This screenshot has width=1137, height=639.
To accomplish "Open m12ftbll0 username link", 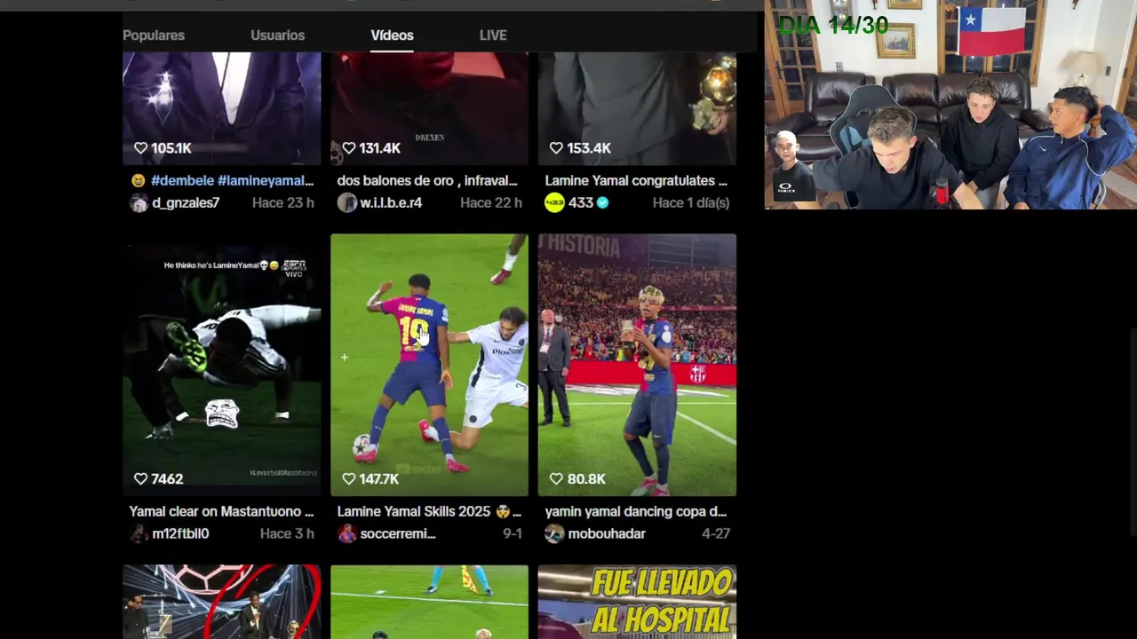I will pyautogui.click(x=180, y=533).
